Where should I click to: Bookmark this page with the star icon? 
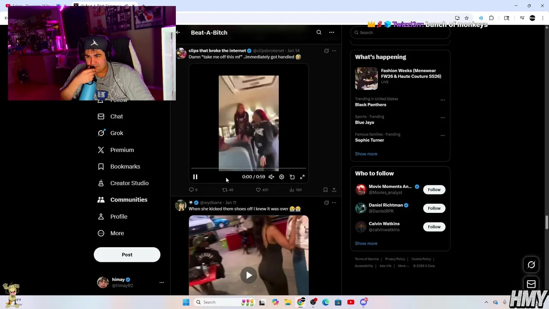point(467,18)
